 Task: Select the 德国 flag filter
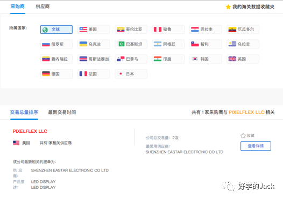(56, 74)
